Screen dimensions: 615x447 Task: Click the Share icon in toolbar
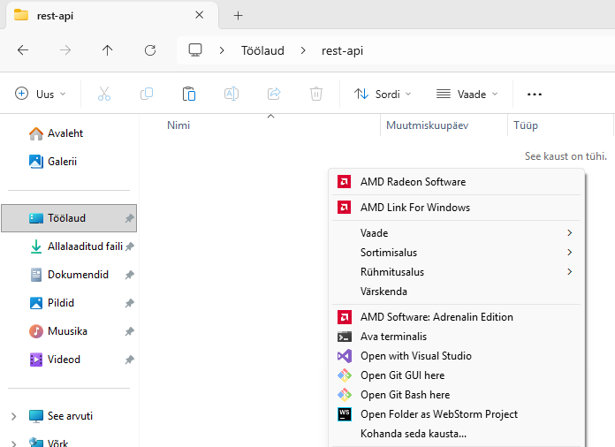(274, 94)
